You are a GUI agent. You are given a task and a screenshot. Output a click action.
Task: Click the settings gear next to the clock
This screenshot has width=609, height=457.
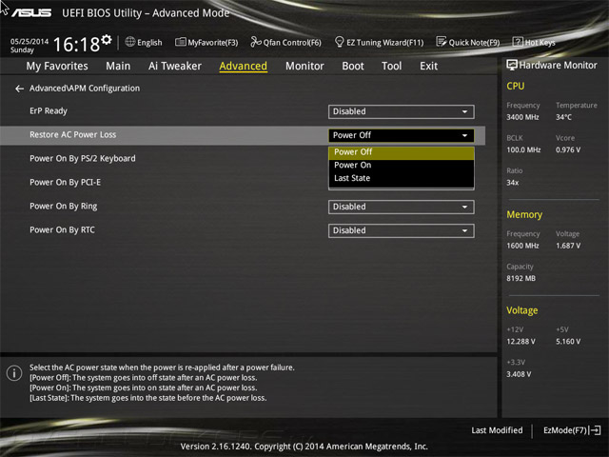pyautogui.click(x=107, y=40)
